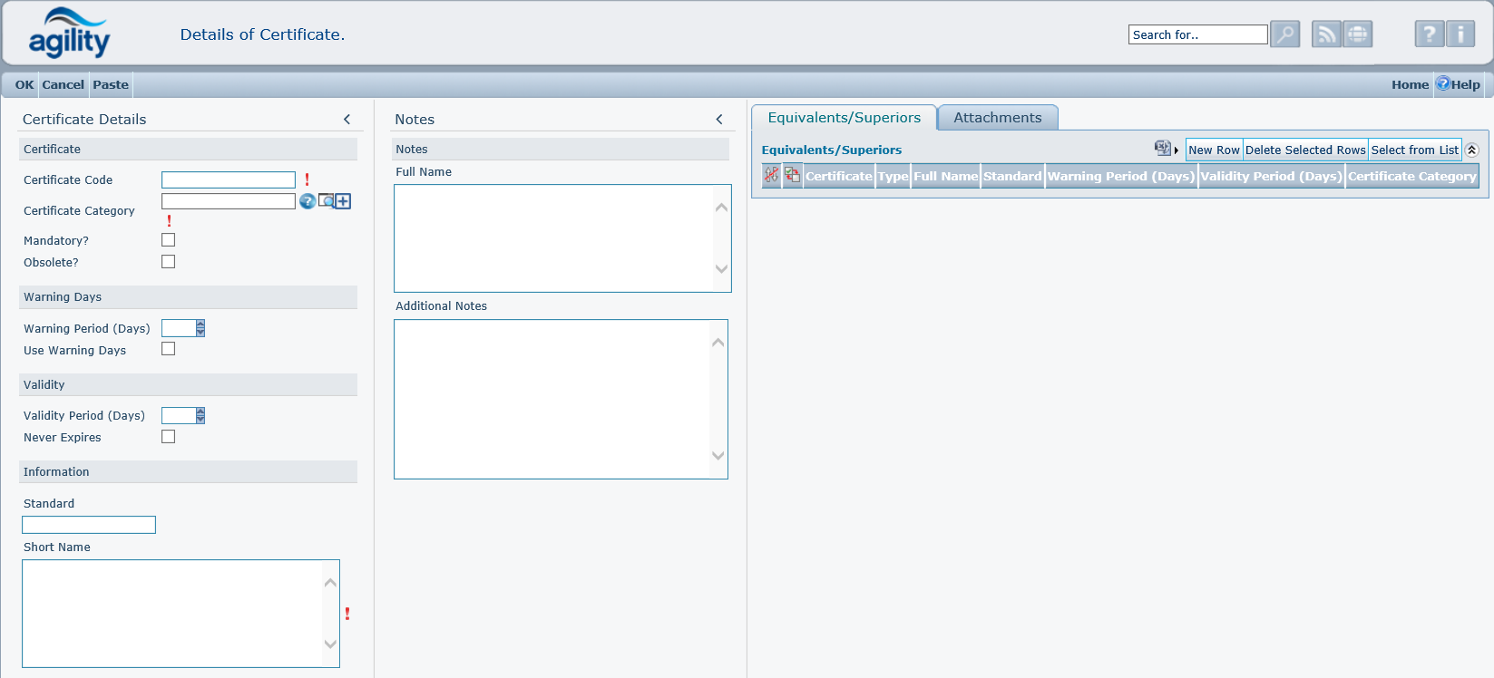
Task: Open the RSS feed icon
Action: point(1326,34)
